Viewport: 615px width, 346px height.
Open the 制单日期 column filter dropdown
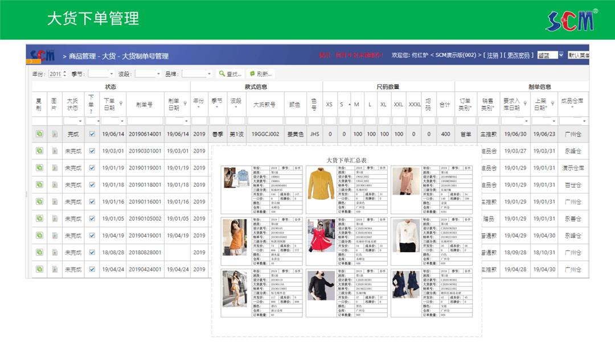coord(186,121)
